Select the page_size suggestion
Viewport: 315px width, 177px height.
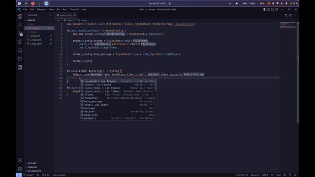click(x=118, y=115)
